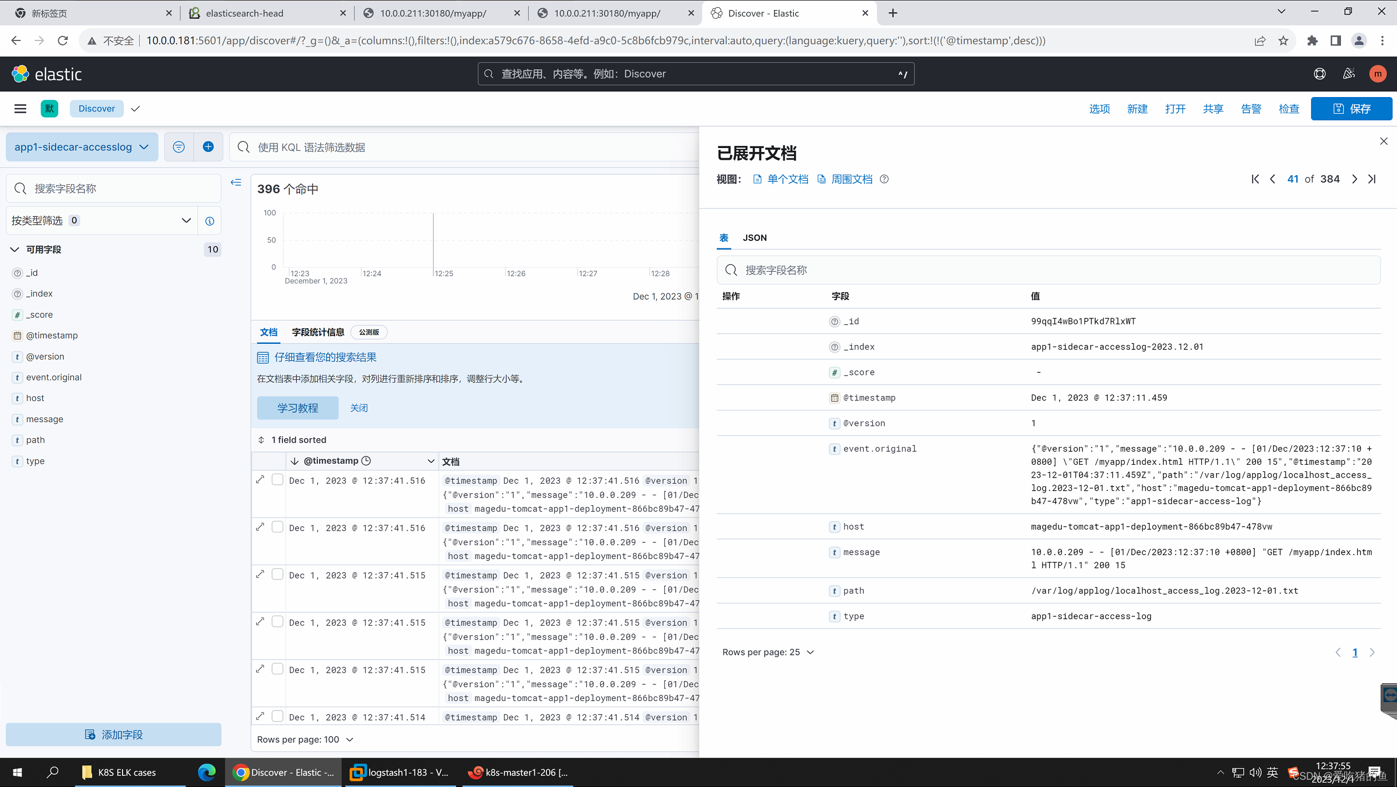Viewport: 1397px width, 787px height.
Task: Tick the checkbox for the 12:37:41.514 row
Action: (277, 716)
